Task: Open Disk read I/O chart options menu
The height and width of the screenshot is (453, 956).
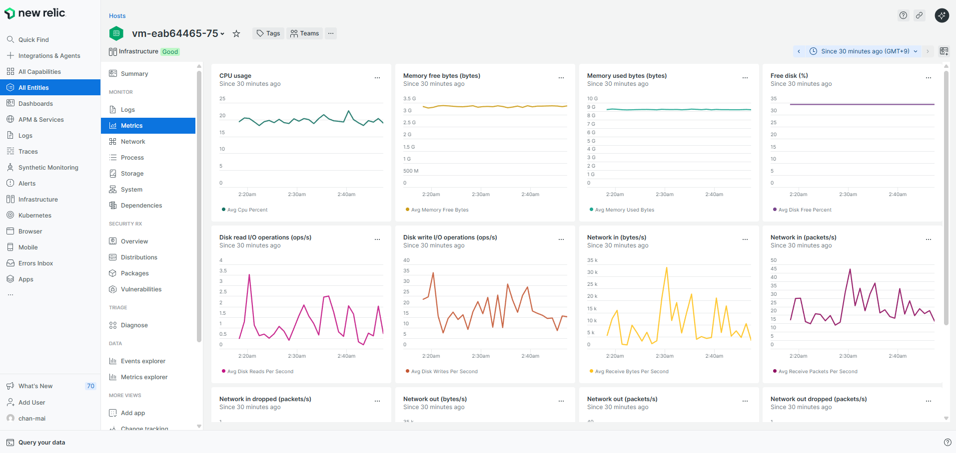Action: pyautogui.click(x=377, y=239)
